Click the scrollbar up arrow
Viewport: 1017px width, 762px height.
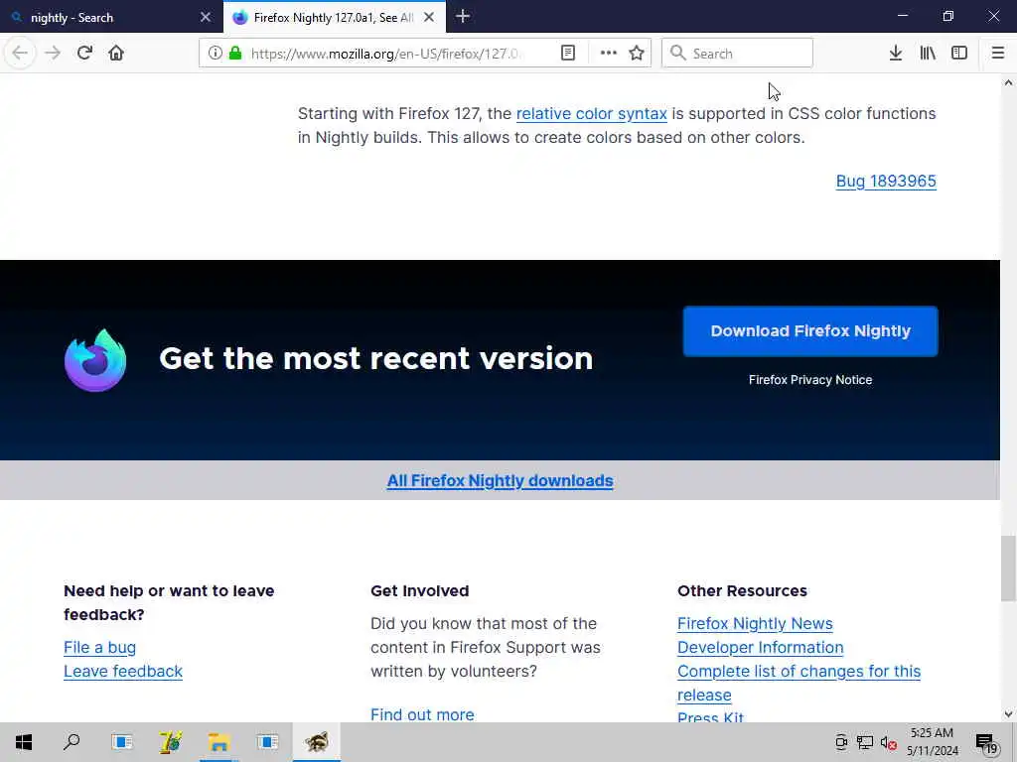[1008, 82]
